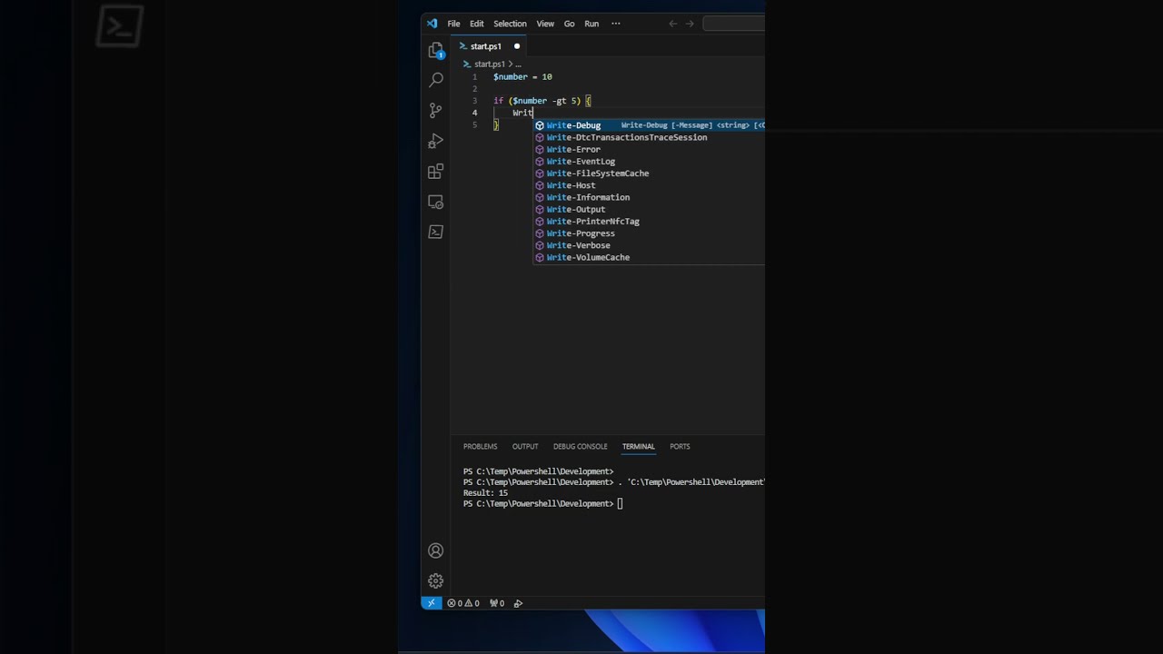Click code line "$number = 10"
The height and width of the screenshot is (654, 1163).
pos(522,77)
